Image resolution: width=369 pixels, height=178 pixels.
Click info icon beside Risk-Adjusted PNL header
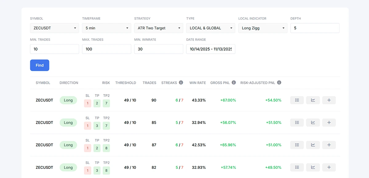(x=279, y=83)
